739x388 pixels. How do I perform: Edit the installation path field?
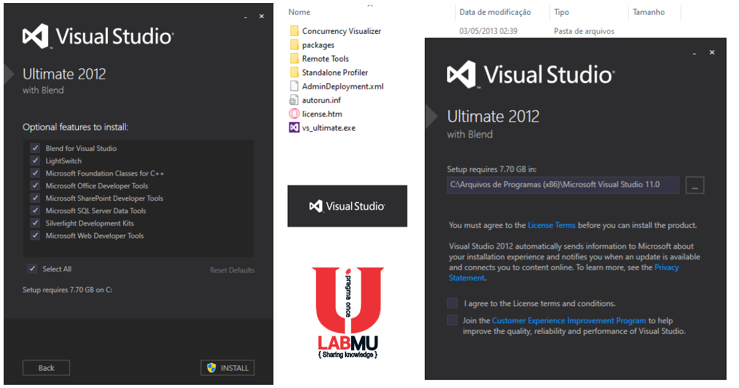[x=563, y=185]
